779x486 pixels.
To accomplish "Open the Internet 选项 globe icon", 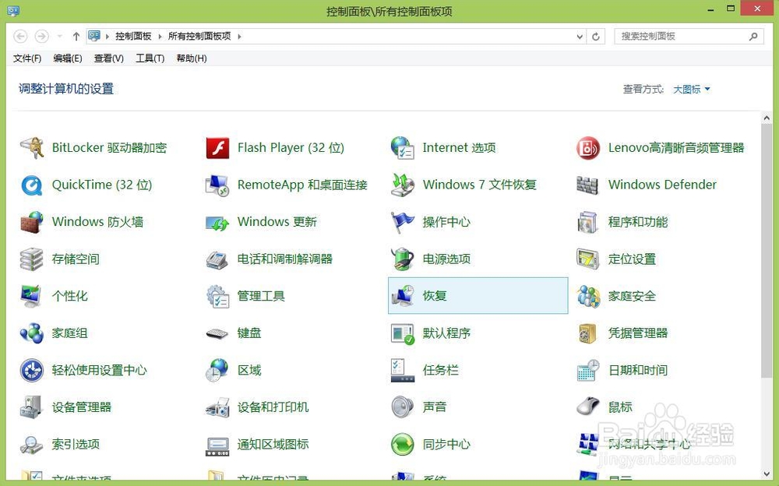I will click(x=403, y=148).
